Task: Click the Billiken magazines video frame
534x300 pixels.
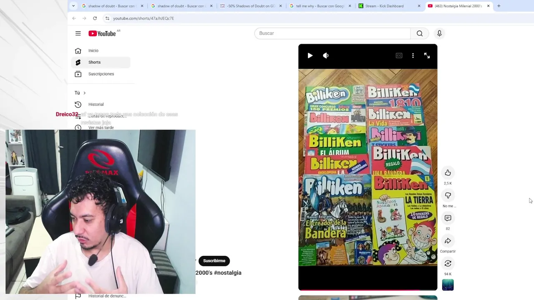Action: pyautogui.click(x=368, y=167)
